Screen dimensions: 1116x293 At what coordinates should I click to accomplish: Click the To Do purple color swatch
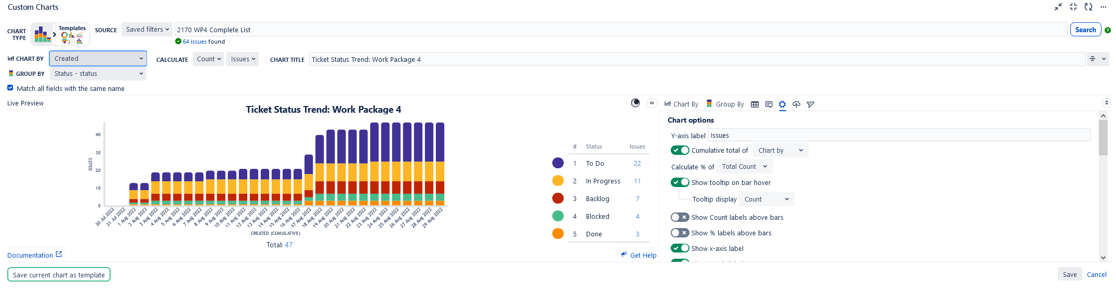click(x=558, y=163)
